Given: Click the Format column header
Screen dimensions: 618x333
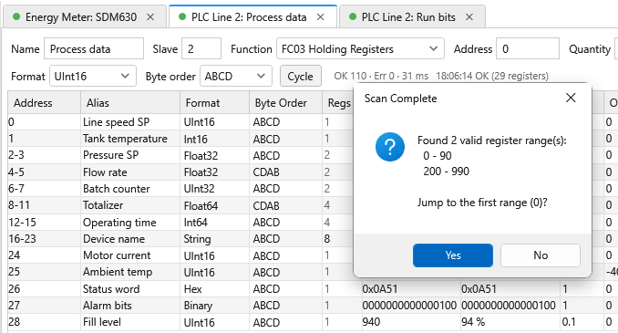Looking at the screenshot, I should click(214, 103).
